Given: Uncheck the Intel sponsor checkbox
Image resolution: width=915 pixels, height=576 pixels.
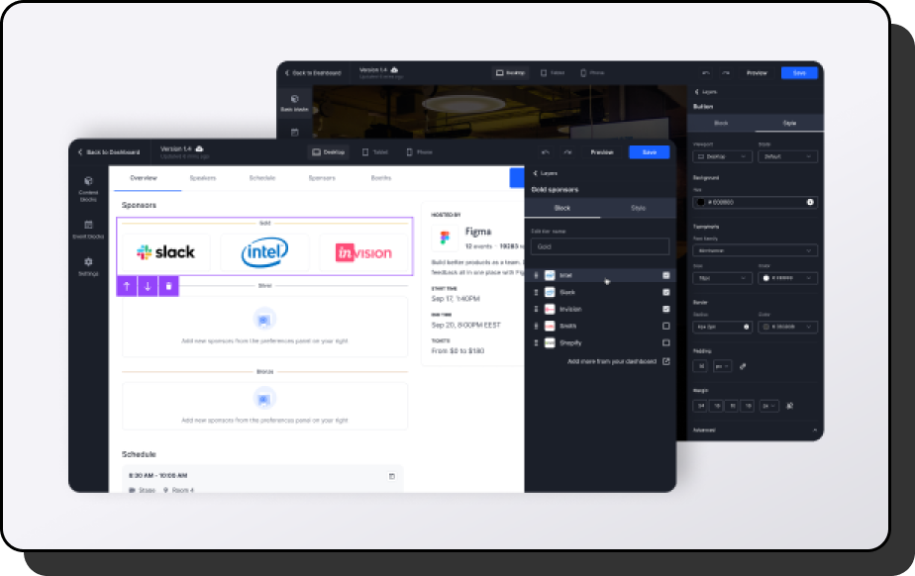Looking at the screenshot, I should (x=665, y=275).
